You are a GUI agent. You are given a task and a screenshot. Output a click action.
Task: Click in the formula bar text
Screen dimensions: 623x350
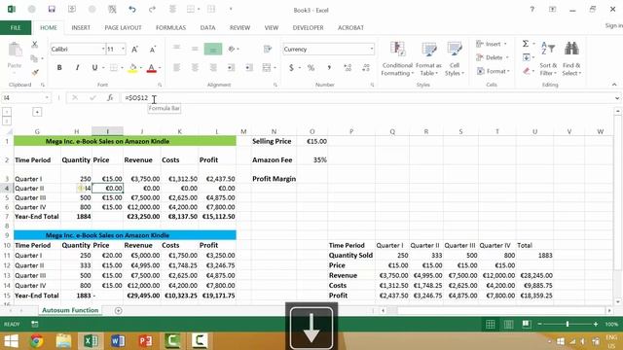[x=136, y=97]
